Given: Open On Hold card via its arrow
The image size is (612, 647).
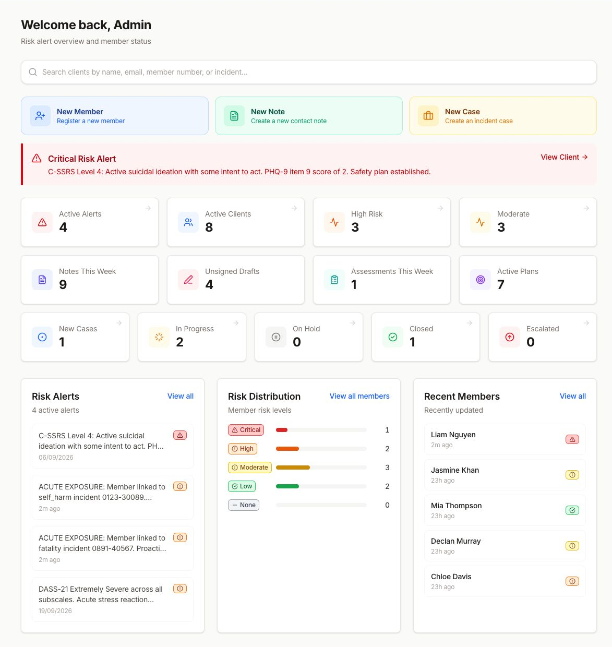Looking at the screenshot, I should click(x=353, y=323).
